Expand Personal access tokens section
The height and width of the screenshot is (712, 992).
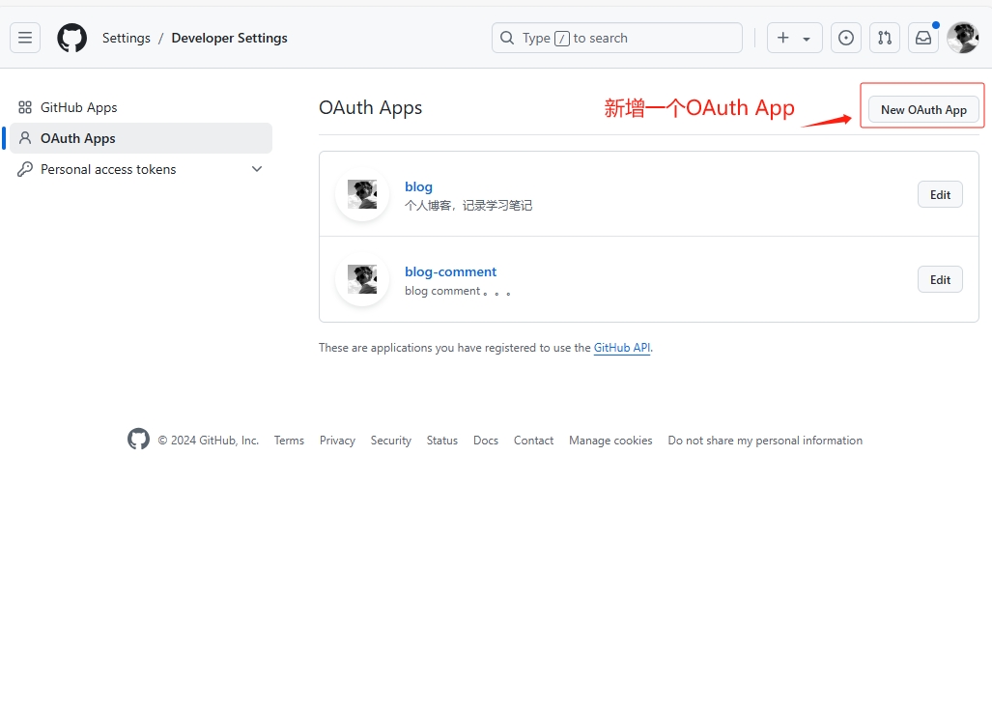pyautogui.click(x=257, y=169)
